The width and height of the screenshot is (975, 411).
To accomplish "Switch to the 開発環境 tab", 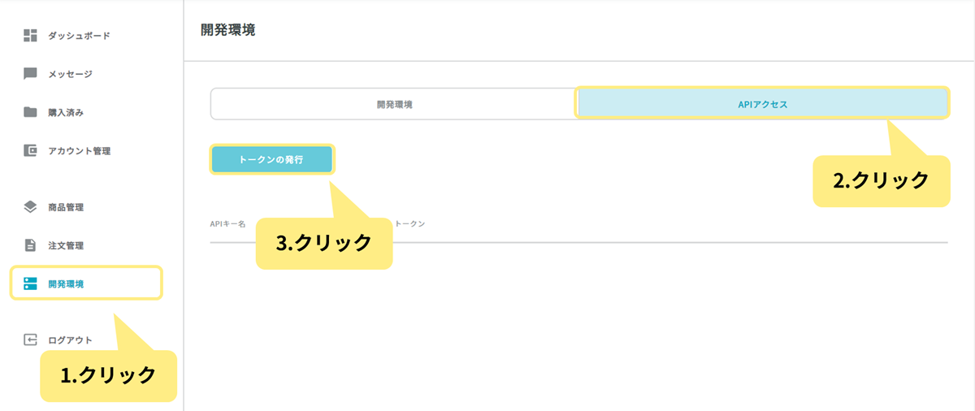I will point(394,104).
